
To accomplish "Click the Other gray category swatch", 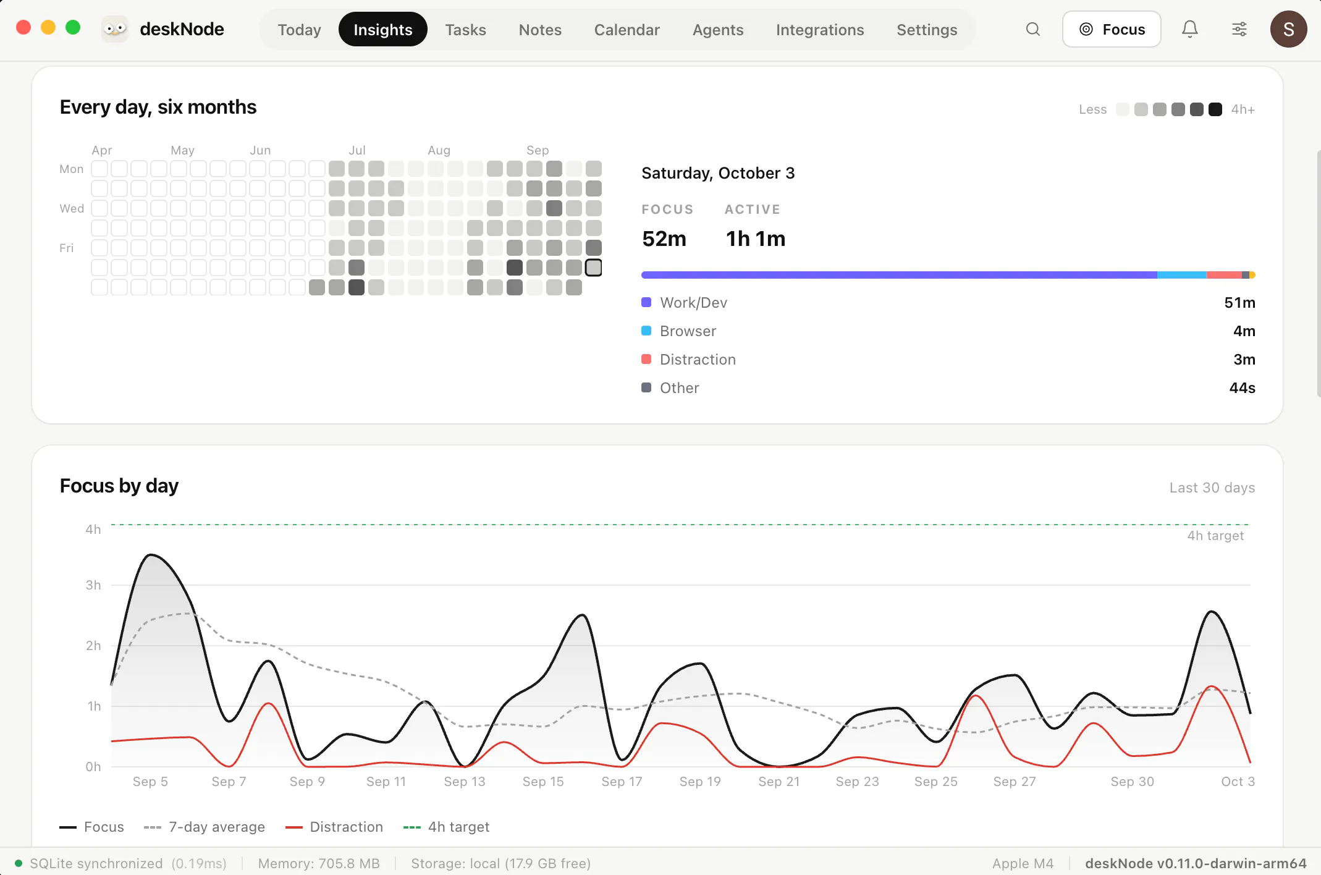I will pyautogui.click(x=646, y=387).
